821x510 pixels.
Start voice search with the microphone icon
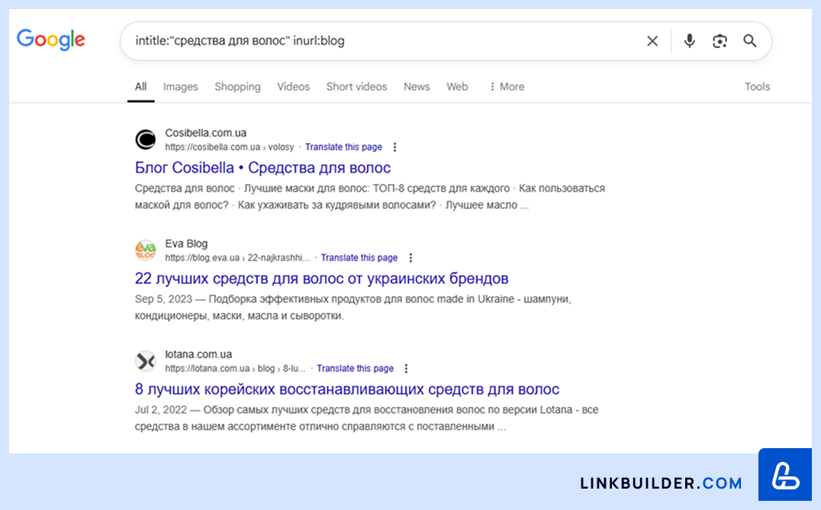click(x=690, y=41)
